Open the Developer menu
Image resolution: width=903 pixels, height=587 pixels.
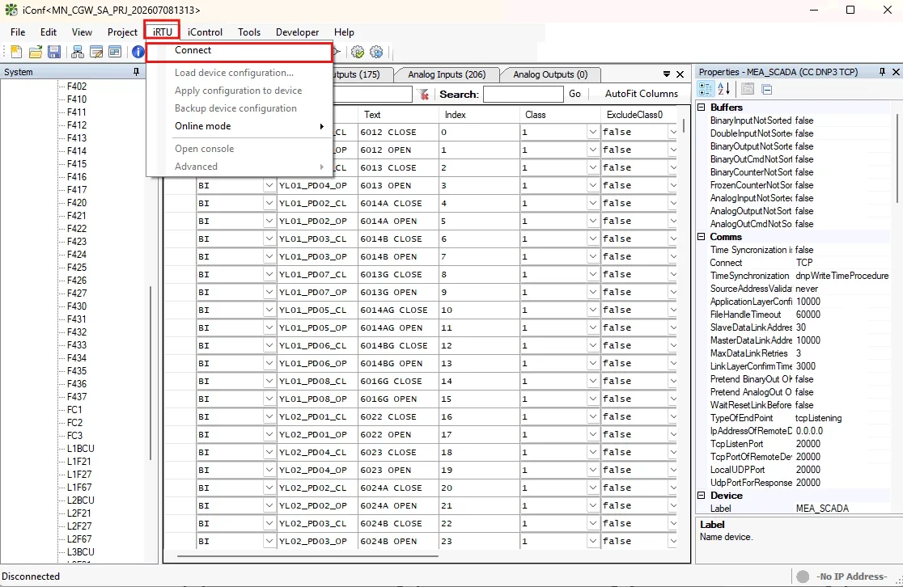(297, 32)
